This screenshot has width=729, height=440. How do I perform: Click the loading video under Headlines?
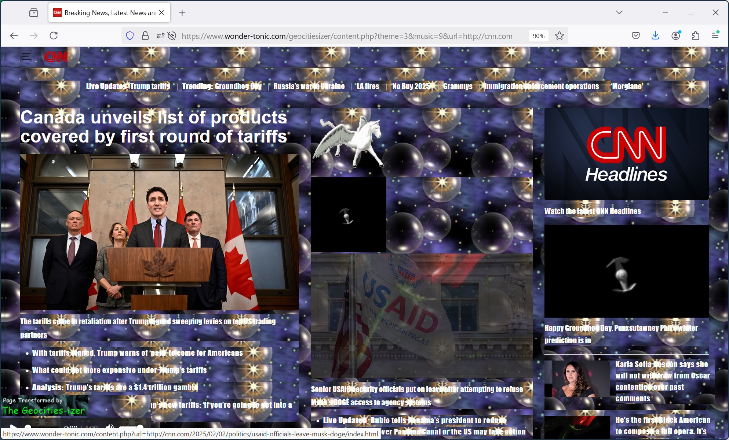tap(627, 271)
